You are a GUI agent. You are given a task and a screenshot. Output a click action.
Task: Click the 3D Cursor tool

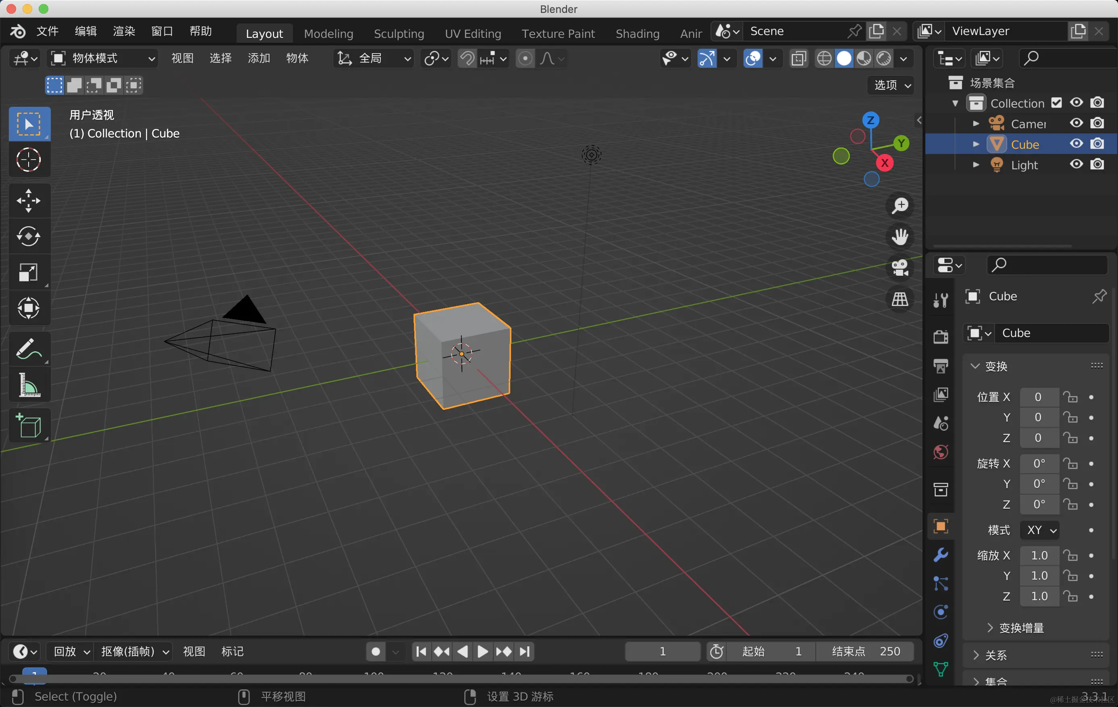29,160
